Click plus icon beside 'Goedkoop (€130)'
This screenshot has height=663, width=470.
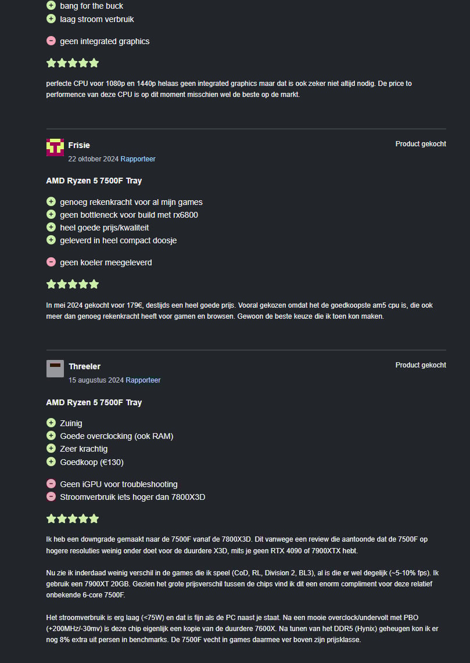click(x=51, y=462)
